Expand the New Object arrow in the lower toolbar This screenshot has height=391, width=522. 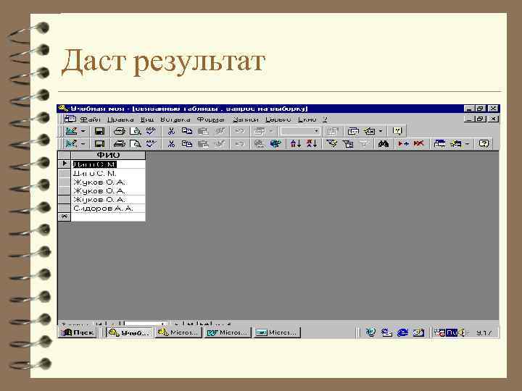click(x=467, y=143)
